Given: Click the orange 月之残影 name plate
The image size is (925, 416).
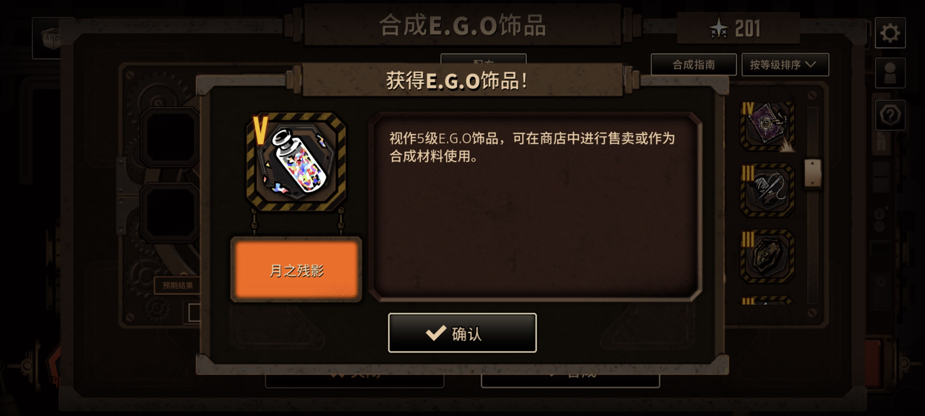Looking at the screenshot, I should point(296,270).
